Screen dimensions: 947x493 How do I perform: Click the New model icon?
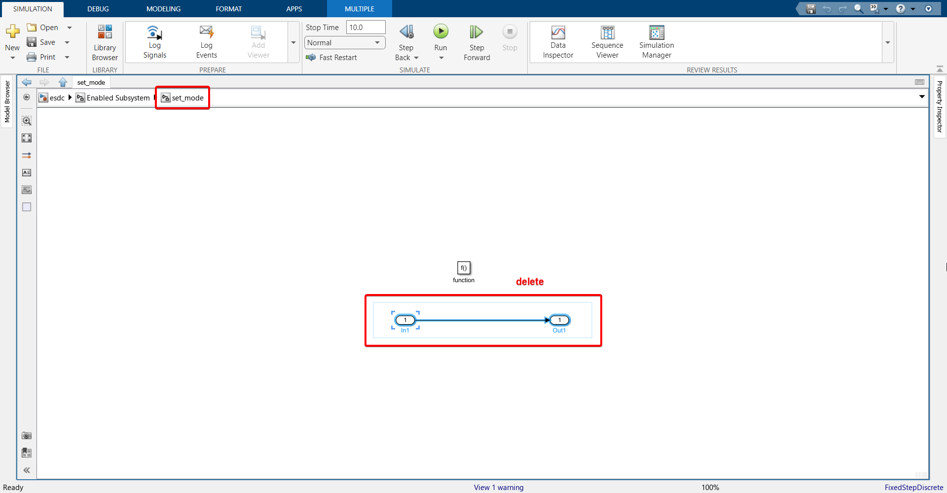tap(12, 32)
